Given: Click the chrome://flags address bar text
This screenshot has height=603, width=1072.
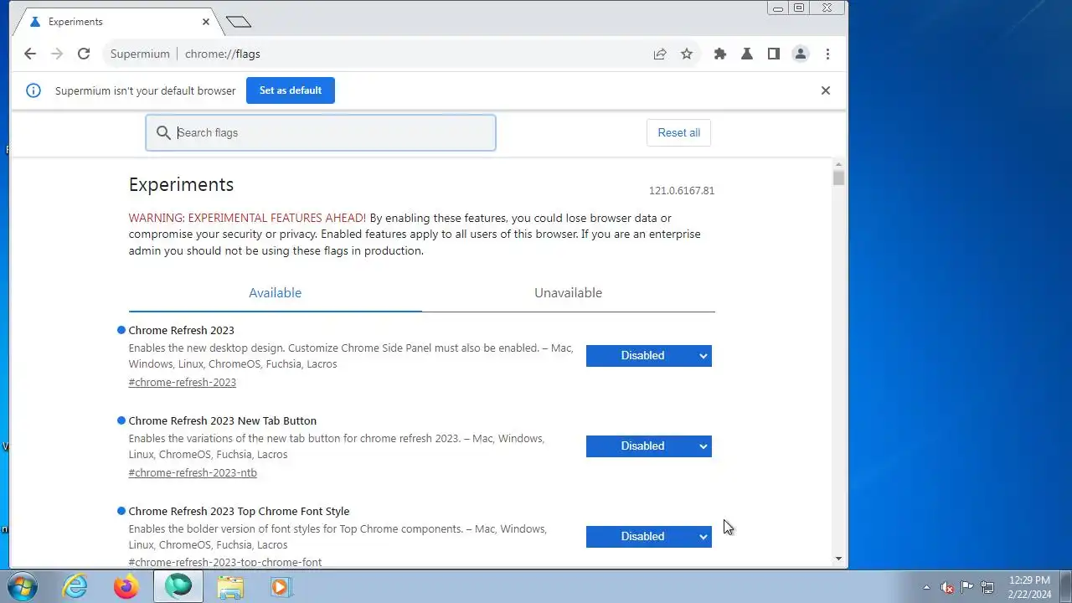Looking at the screenshot, I should point(223,54).
